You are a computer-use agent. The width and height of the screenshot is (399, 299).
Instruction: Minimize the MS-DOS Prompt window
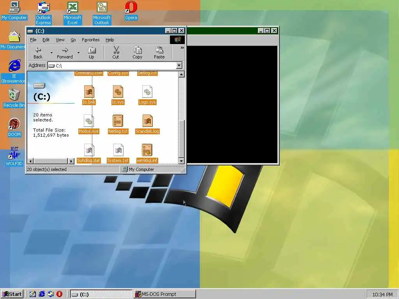pos(261,31)
